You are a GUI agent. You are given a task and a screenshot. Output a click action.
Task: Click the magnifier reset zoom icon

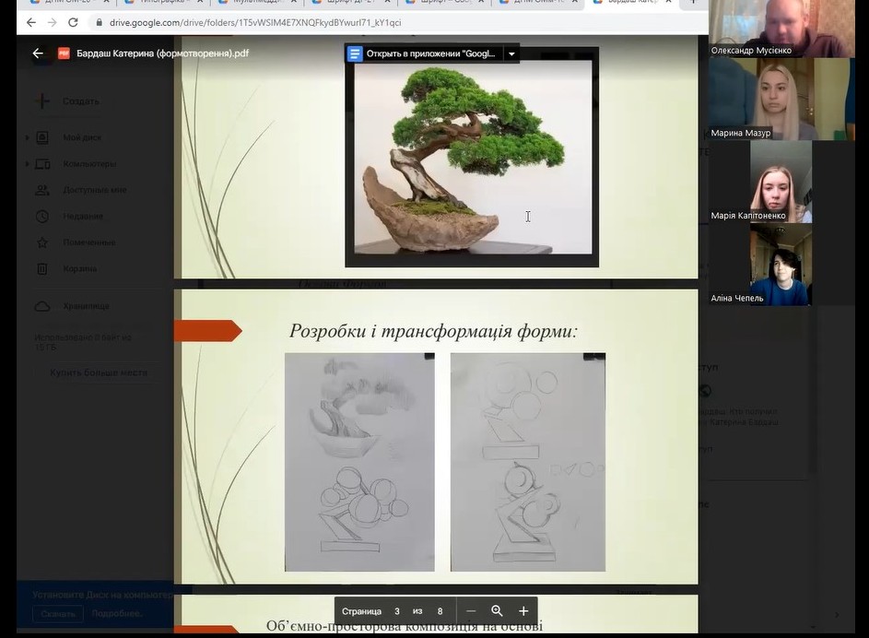498,611
